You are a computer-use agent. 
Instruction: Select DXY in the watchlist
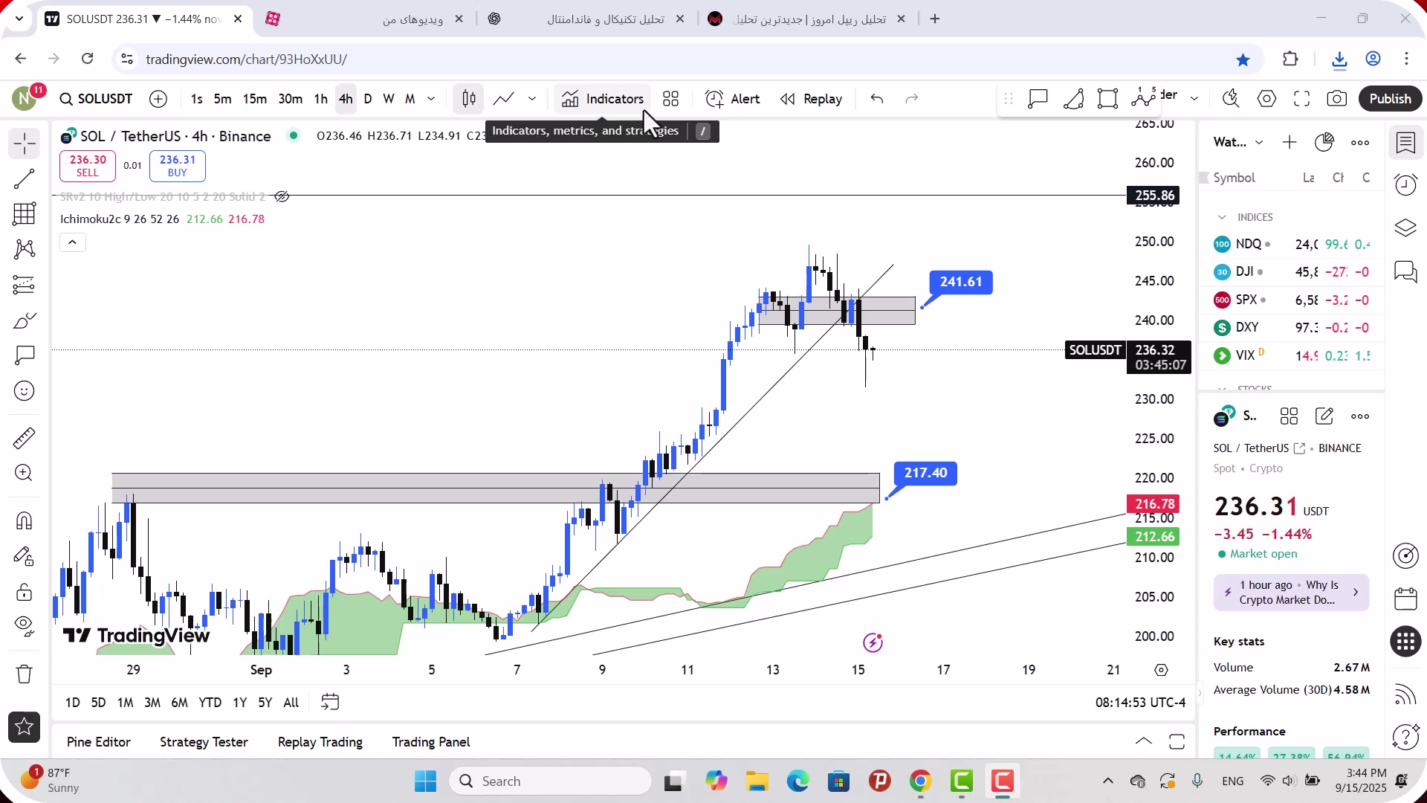click(x=1291, y=327)
